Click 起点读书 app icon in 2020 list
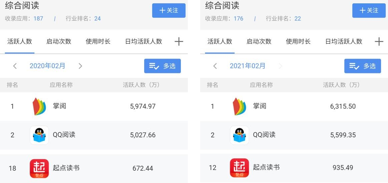The height and width of the screenshot is (183, 388). (39, 168)
